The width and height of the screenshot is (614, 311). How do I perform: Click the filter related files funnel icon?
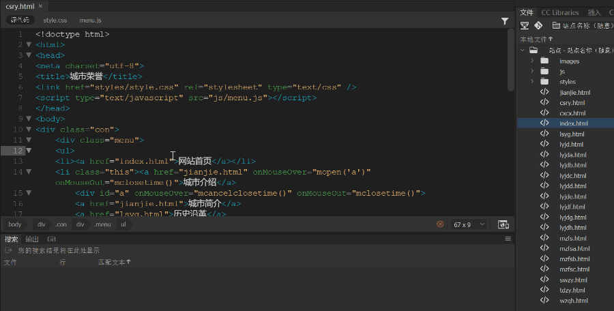pos(505,21)
